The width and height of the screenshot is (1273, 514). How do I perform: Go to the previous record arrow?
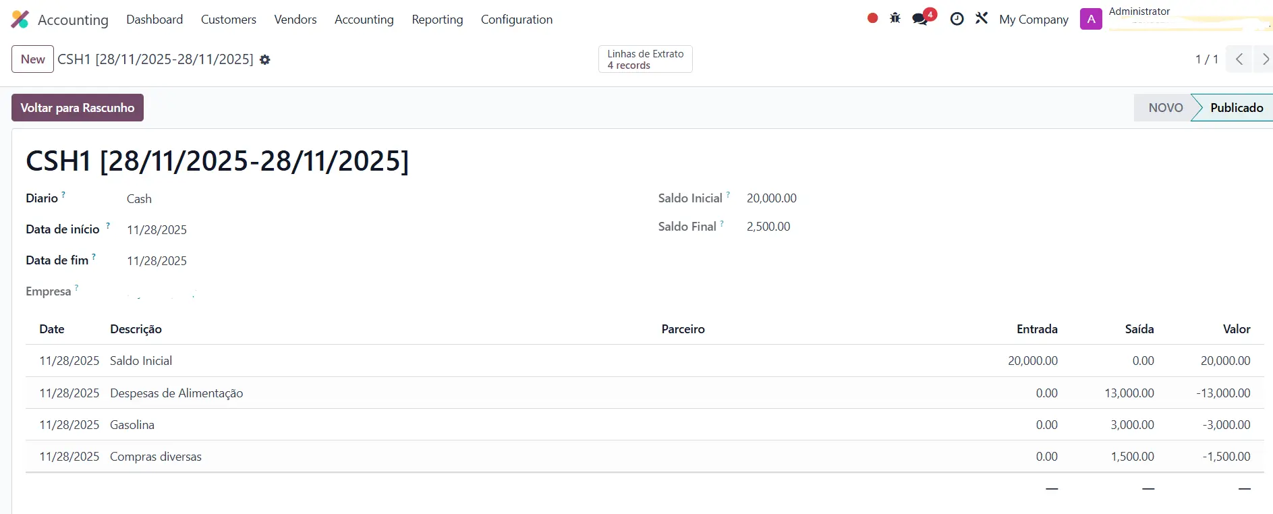tap(1239, 59)
